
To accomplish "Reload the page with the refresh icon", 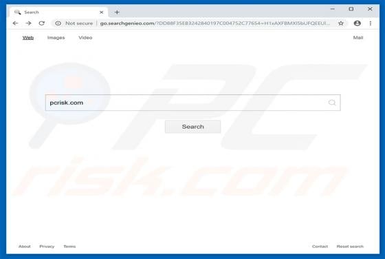I will [x=42, y=23].
